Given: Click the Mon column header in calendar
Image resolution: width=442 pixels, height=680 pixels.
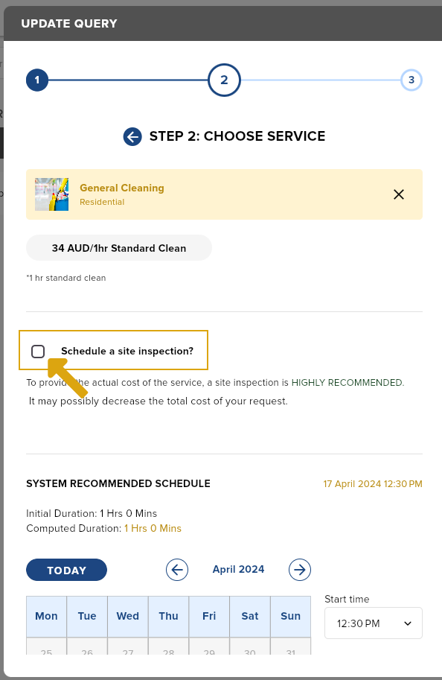Looking at the screenshot, I should pyautogui.click(x=46, y=616).
